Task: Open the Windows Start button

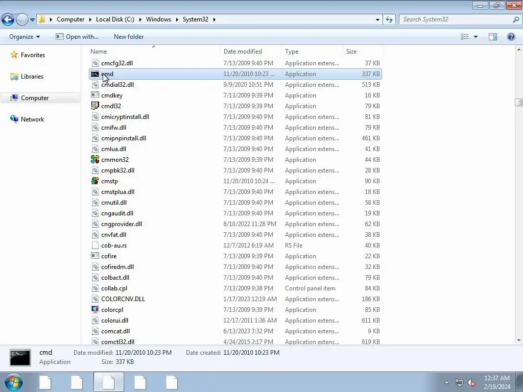Action: point(13,382)
